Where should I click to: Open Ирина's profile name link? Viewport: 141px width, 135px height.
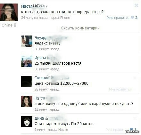40,58
